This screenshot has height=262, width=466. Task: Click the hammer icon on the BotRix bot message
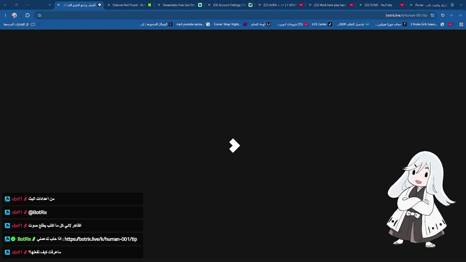coord(7,239)
